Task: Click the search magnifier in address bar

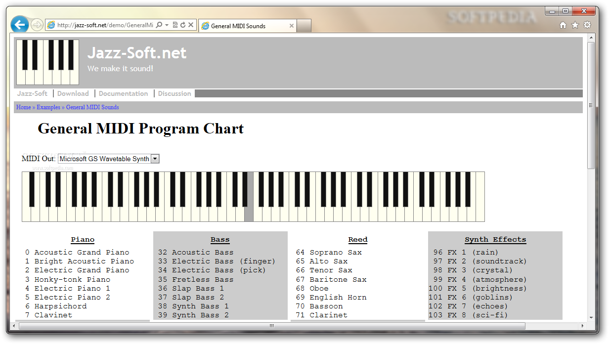Action: [159, 25]
